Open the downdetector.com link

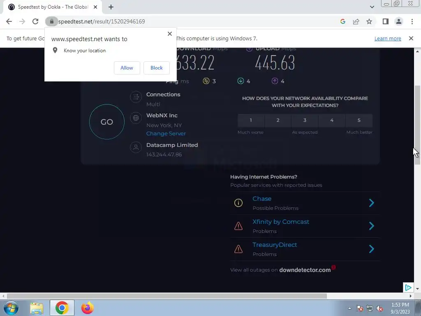coord(305,270)
